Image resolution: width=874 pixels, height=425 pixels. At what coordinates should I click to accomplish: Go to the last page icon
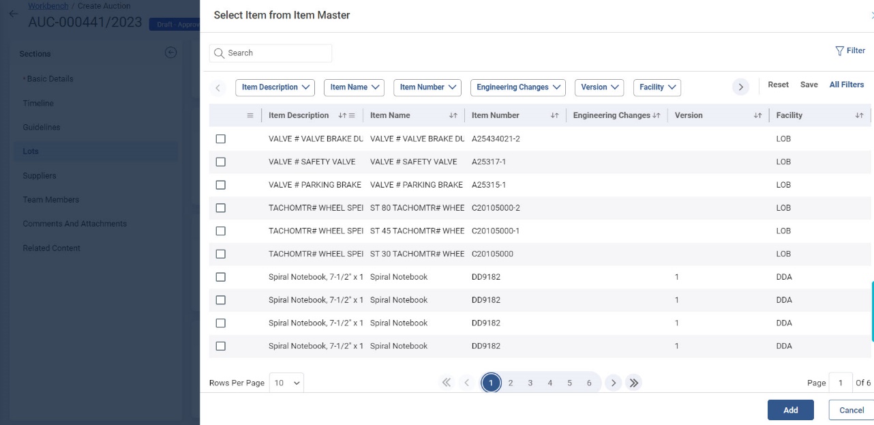pos(633,383)
